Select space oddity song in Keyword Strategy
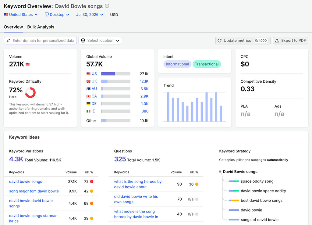The height and width of the screenshot is (225, 312). pos(257,181)
